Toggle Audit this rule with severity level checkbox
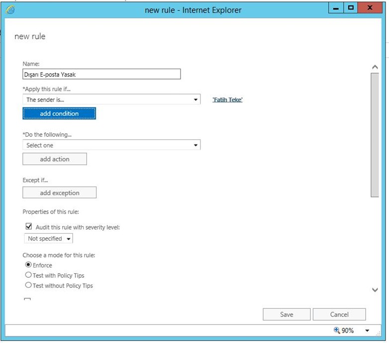This screenshot has height=343, width=389. pos(29,227)
